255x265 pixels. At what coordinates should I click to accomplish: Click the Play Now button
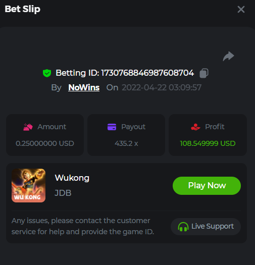point(207,186)
